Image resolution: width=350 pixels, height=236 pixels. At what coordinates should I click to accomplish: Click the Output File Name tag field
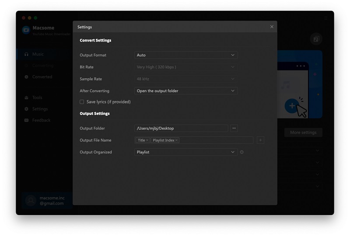pyautogui.click(x=194, y=140)
